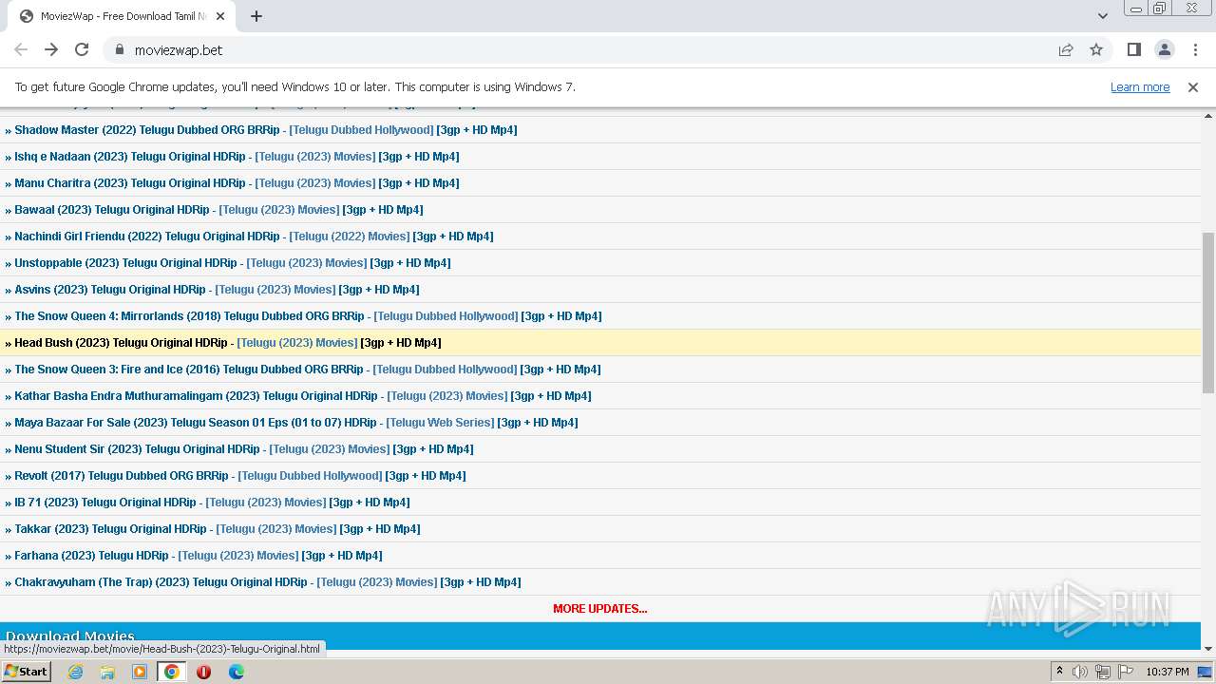Dismiss the Chrome update notification bar

click(x=1193, y=86)
